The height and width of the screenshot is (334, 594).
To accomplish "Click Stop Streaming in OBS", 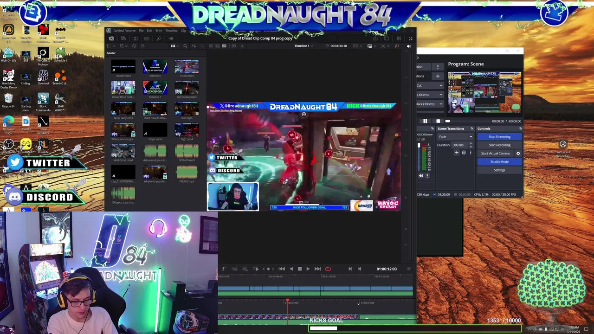I will coord(499,136).
